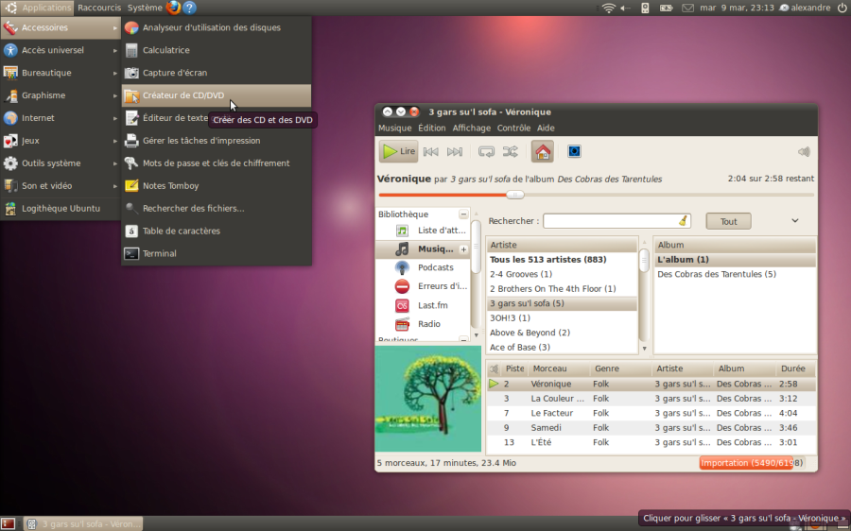Viewport: 851px width, 531px height.
Task: Launch Capture d'écran tool
Action: point(217,73)
